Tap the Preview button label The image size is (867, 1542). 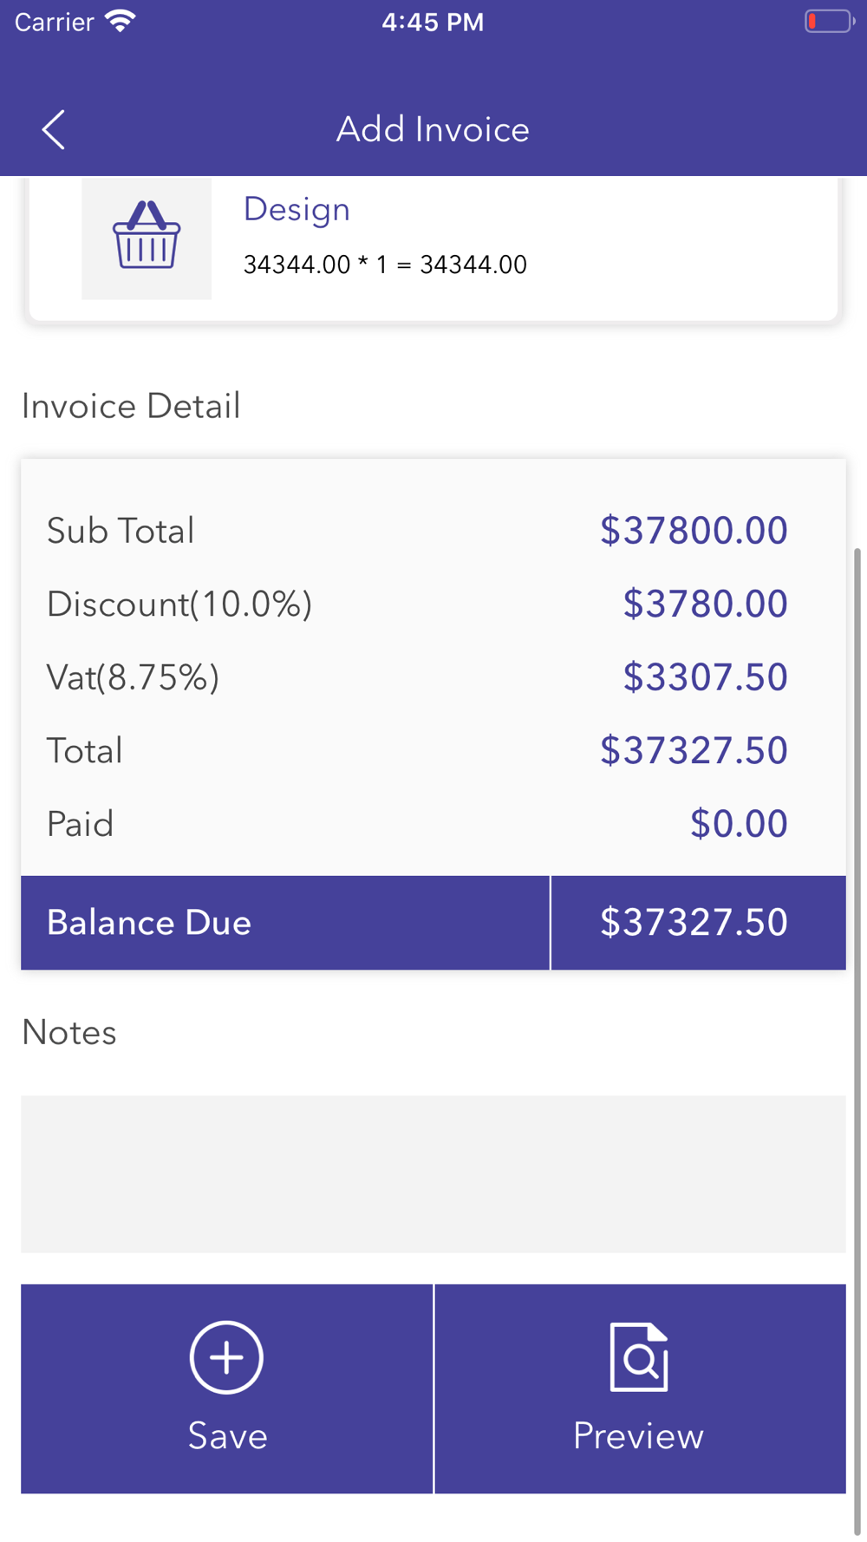pos(639,1436)
